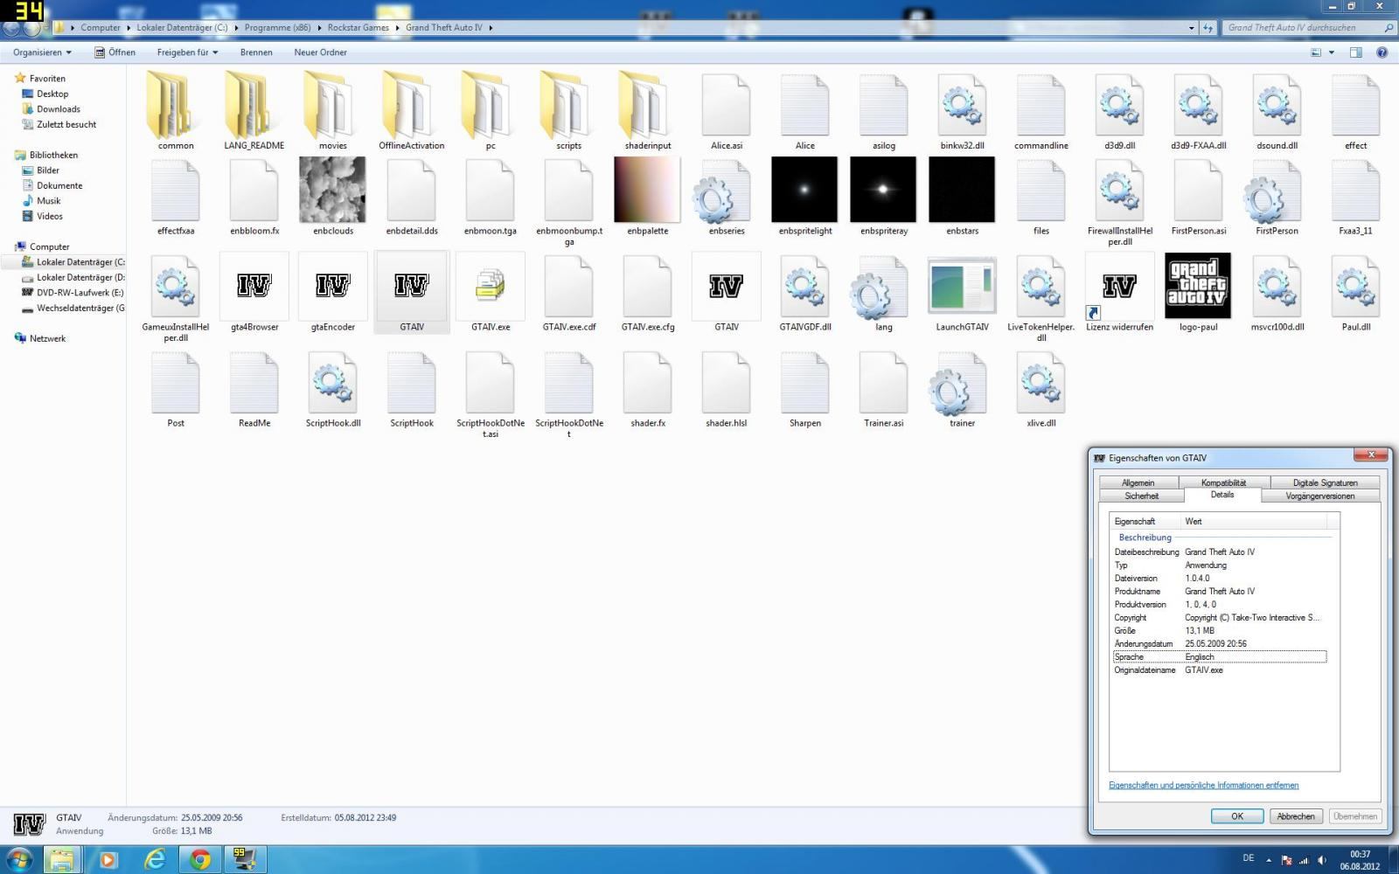This screenshot has width=1399, height=874.
Task: Open the Organisieren dropdown menu
Action: click(42, 52)
